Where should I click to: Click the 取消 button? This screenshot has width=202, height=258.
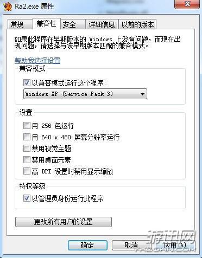pos(131,245)
